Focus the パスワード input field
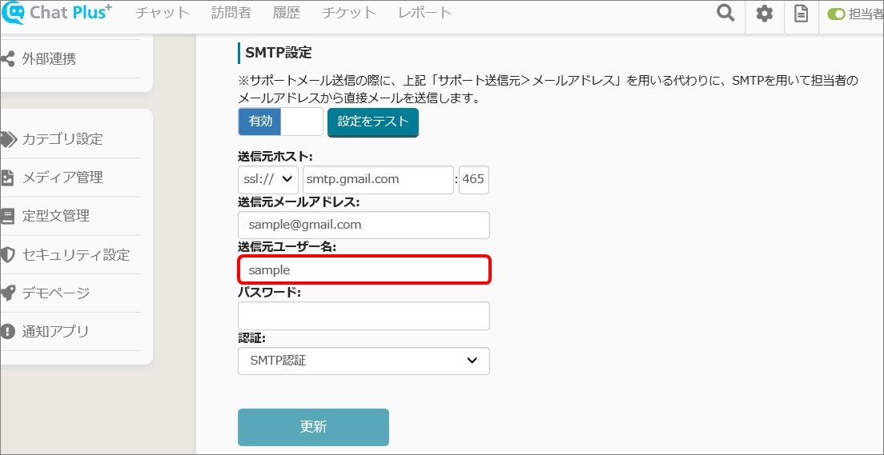 point(364,316)
